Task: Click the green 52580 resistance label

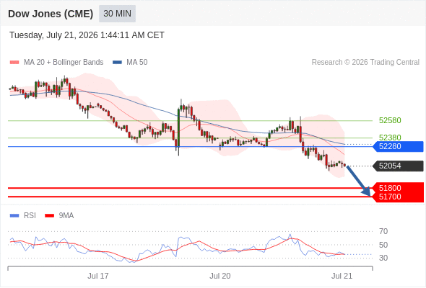Action: tap(390, 120)
